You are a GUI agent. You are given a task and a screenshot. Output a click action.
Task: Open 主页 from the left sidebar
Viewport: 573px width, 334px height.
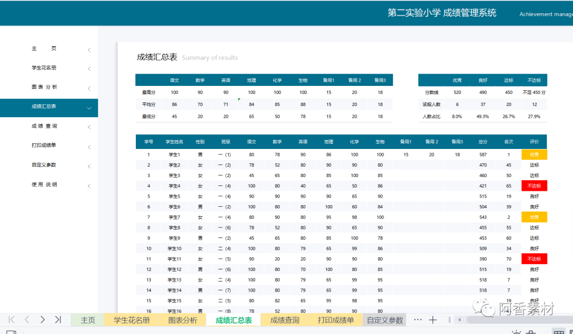[x=44, y=49]
